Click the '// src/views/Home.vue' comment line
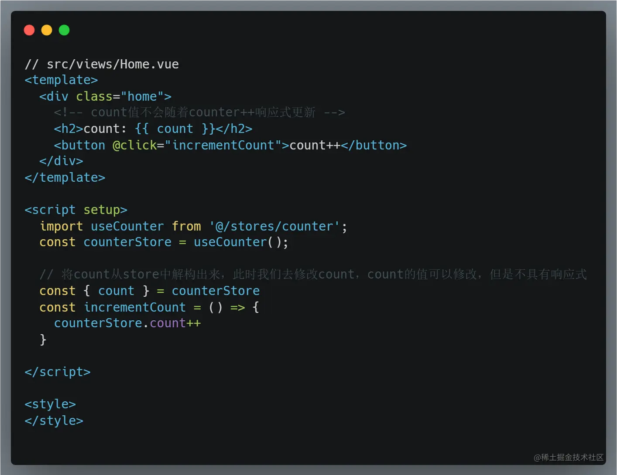This screenshot has width=617, height=475. click(102, 64)
